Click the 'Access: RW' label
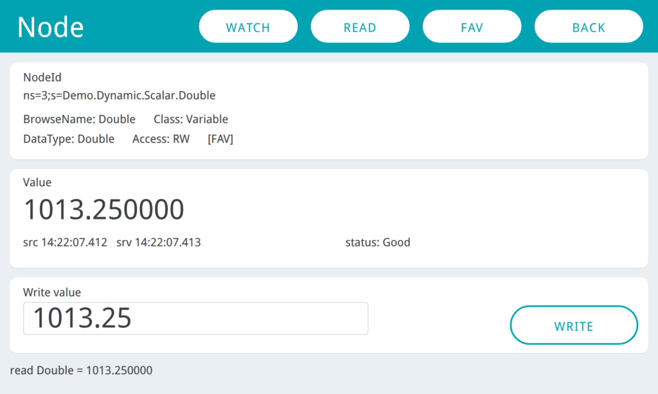Image resolution: width=658 pixels, height=394 pixels. click(161, 139)
